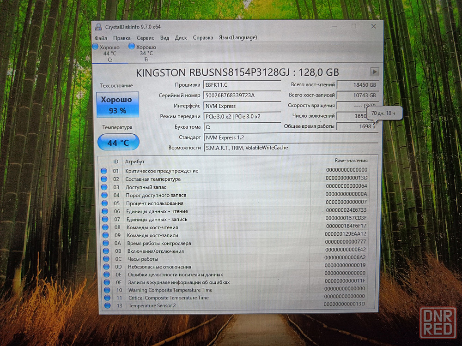Open the Файл menu

[101, 38]
